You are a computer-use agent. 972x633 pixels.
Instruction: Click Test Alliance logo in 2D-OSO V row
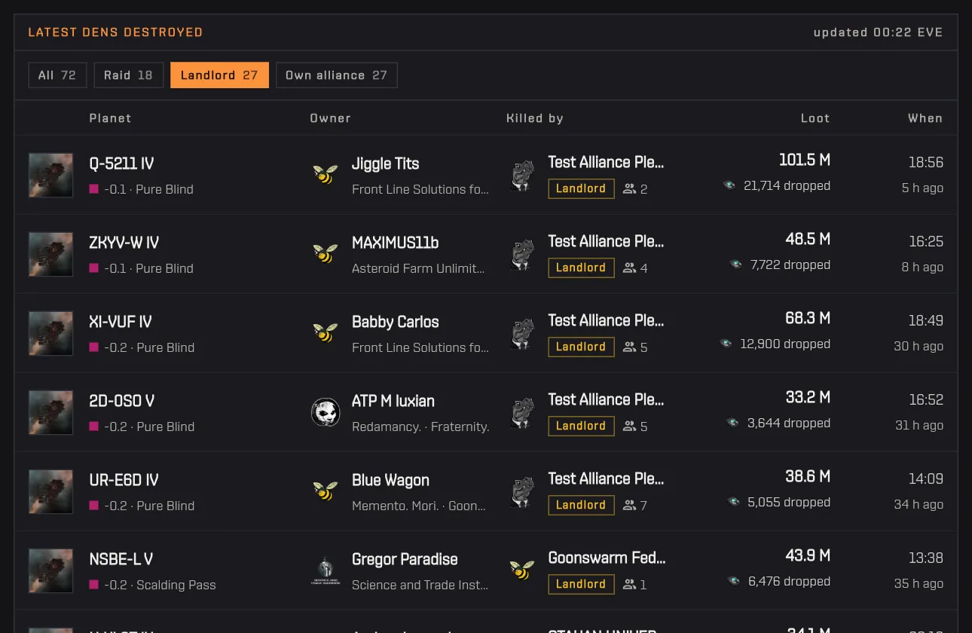[522, 412]
